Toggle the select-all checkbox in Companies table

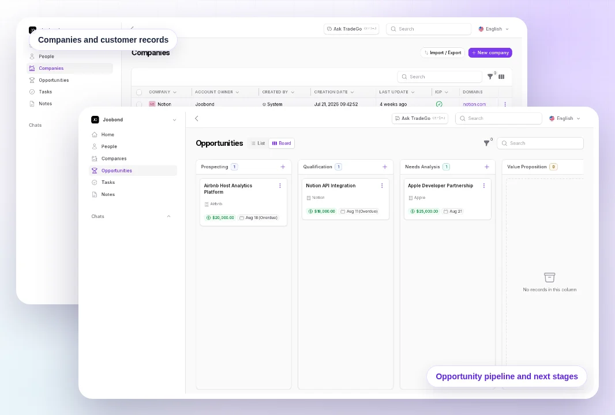pos(139,92)
